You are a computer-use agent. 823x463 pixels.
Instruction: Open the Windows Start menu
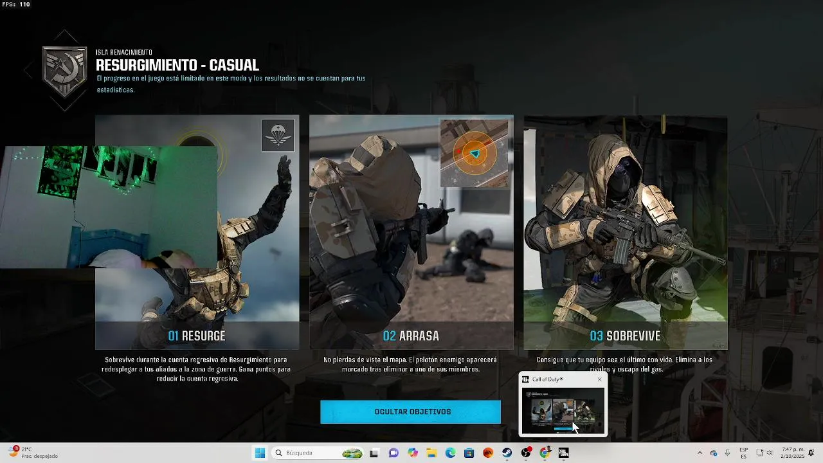pyautogui.click(x=260, y=453)
